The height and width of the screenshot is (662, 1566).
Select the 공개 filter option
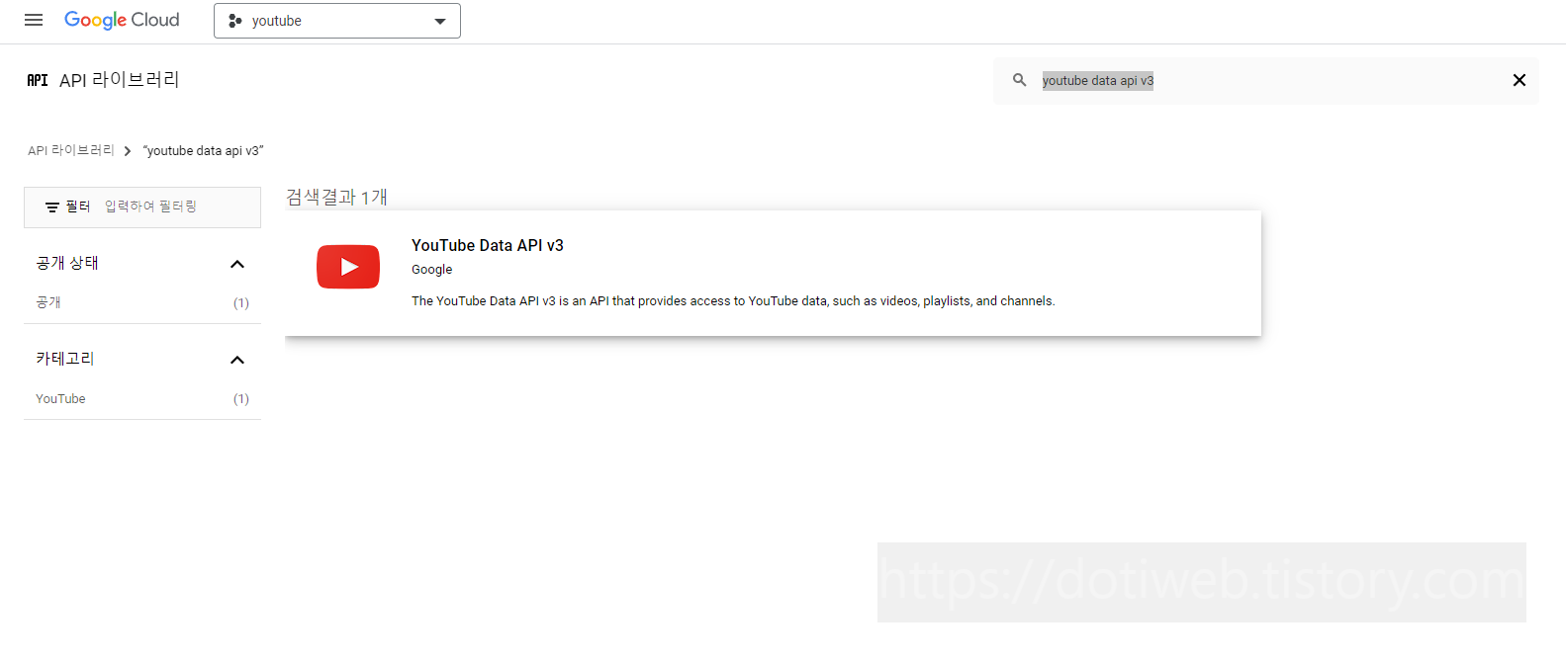48,302
